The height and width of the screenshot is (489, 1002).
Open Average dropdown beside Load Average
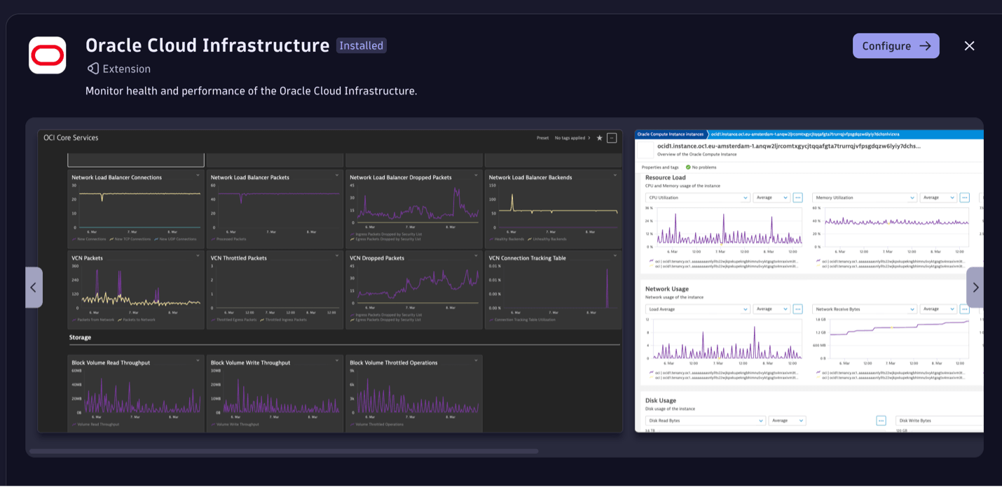click(771, 309)
